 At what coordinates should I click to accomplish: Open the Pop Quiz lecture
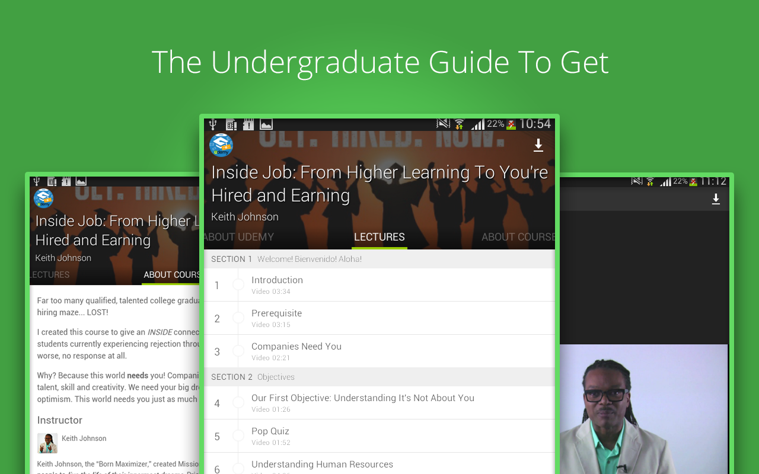click(379, 436)
